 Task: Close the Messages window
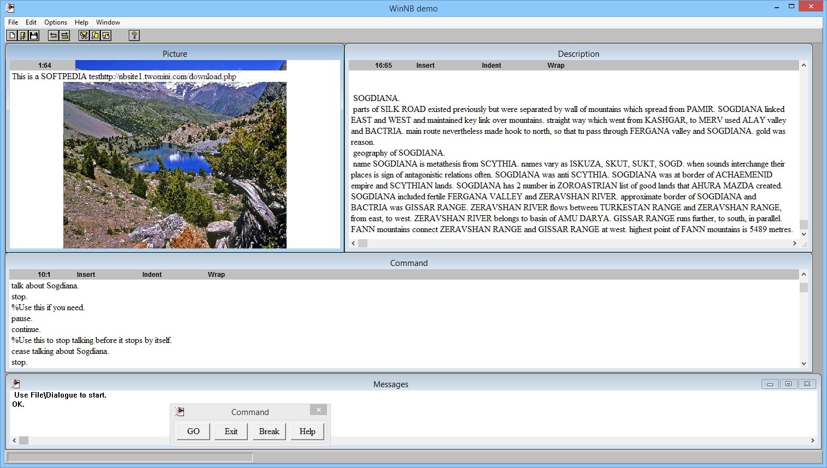point(807,384)
